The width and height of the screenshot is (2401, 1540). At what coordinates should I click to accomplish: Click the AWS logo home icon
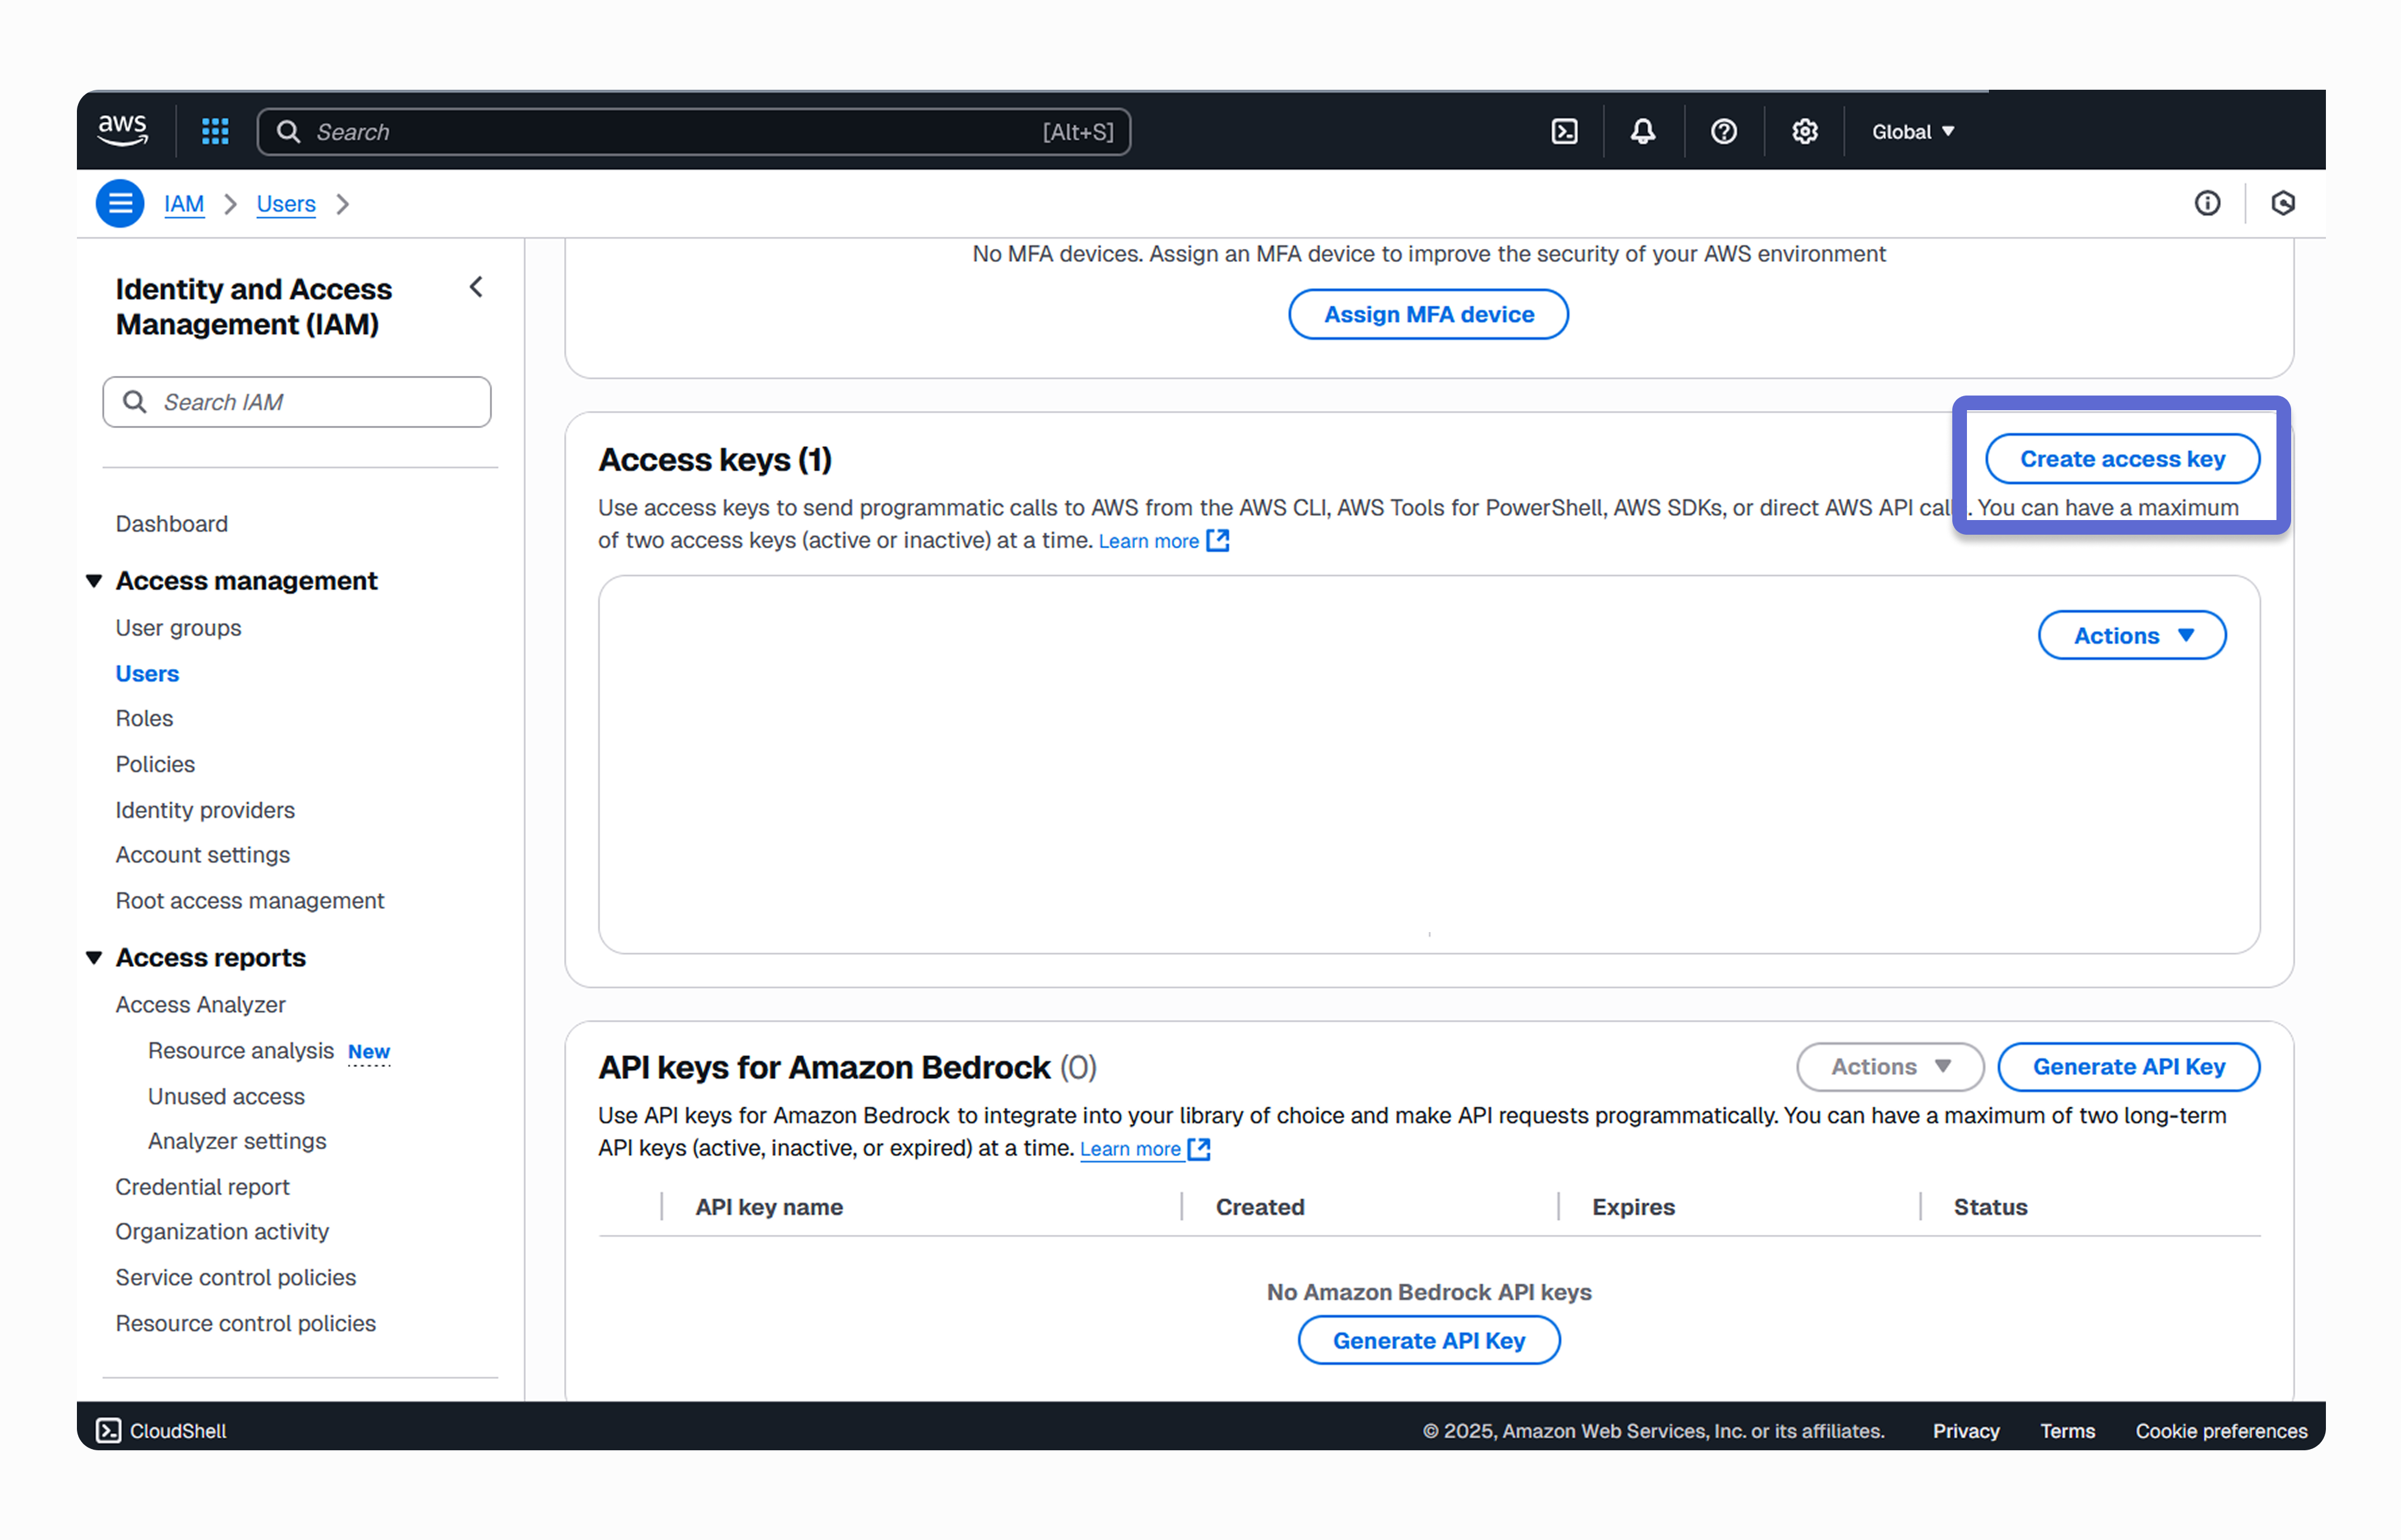coord(123,131)
